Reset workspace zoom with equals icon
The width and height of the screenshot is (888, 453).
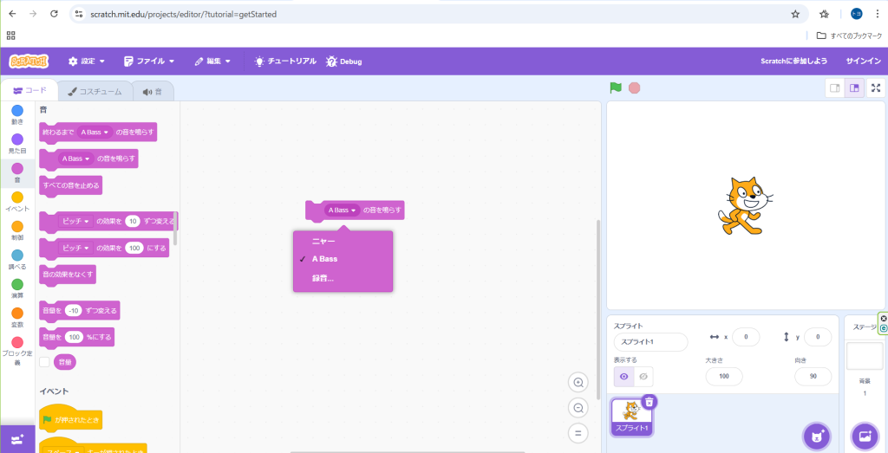pyautogui.click(x=578, y=432)
